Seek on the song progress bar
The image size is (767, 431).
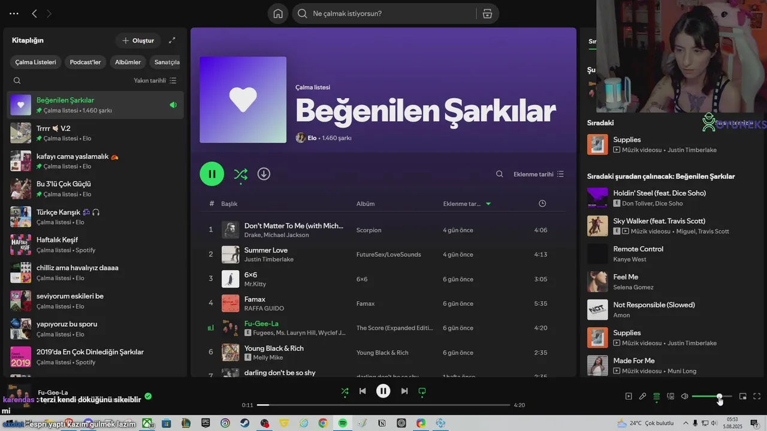pyautogui.click(x=383, y=405)
